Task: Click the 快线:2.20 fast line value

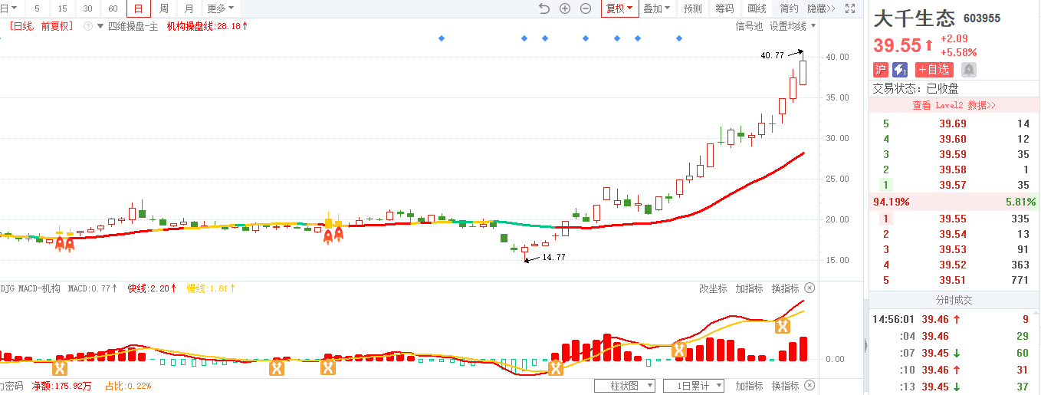Action: 152,288
